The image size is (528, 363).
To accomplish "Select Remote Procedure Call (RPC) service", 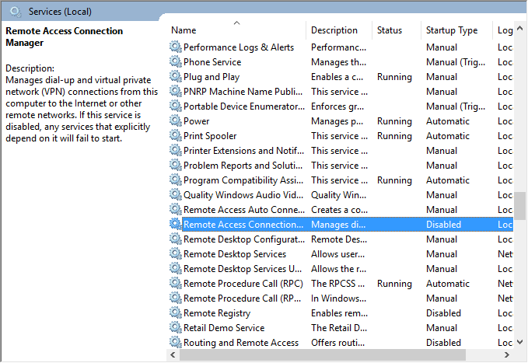I will click(x=243, y=284).
